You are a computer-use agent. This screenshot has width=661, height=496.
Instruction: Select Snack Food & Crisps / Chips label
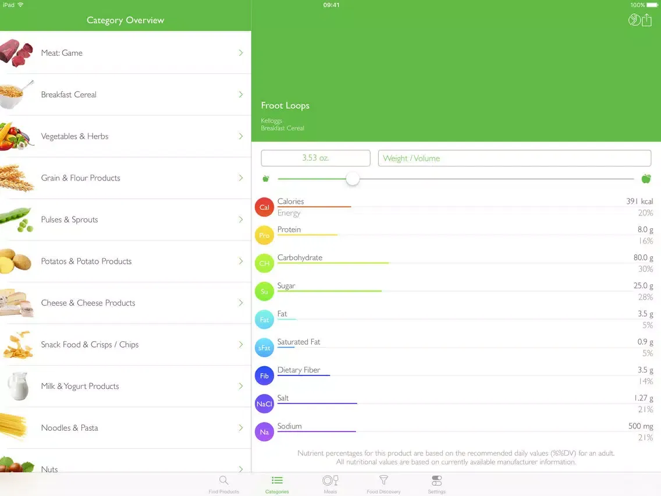(x=90, y=345)
